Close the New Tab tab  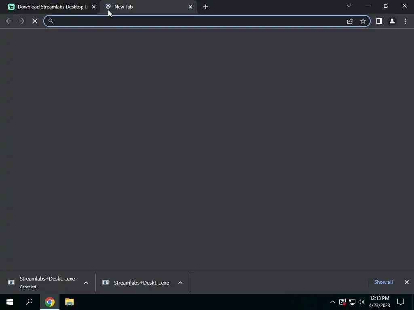tap(190, 7)
